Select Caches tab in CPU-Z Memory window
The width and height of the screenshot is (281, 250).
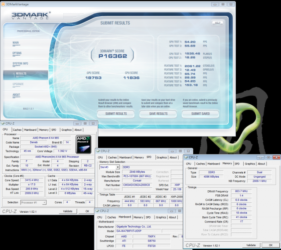[x=201, y=164]
